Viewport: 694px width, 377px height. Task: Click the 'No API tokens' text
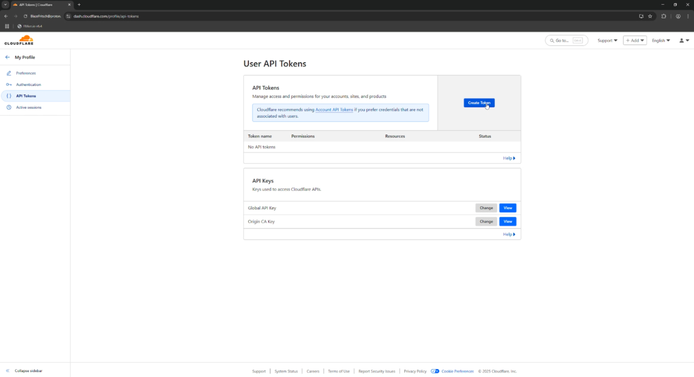pos(262,147)
